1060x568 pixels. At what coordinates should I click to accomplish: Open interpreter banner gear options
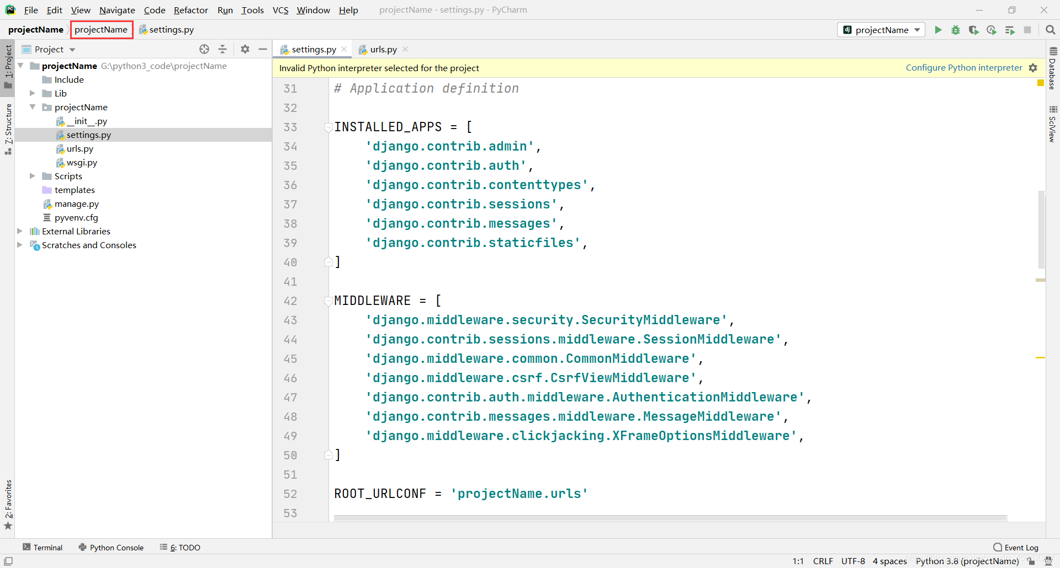1033,68
